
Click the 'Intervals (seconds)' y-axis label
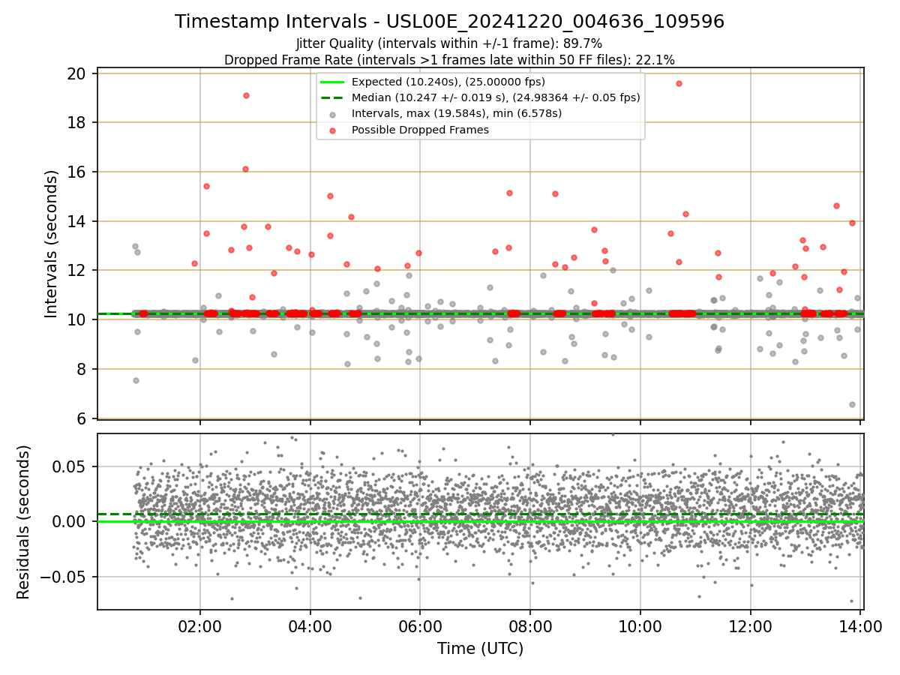51,244
